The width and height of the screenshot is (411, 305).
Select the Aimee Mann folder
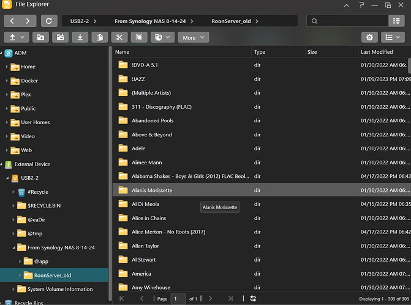(x=260, y=163)
